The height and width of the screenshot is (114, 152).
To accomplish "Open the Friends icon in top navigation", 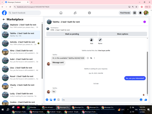I will pos(75,13).
